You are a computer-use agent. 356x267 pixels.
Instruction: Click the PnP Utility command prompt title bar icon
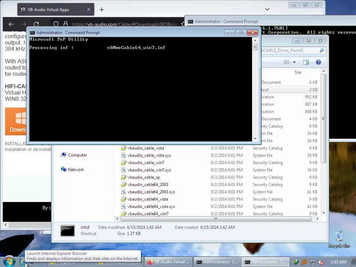pyautogui.click(x=32, y=33)
